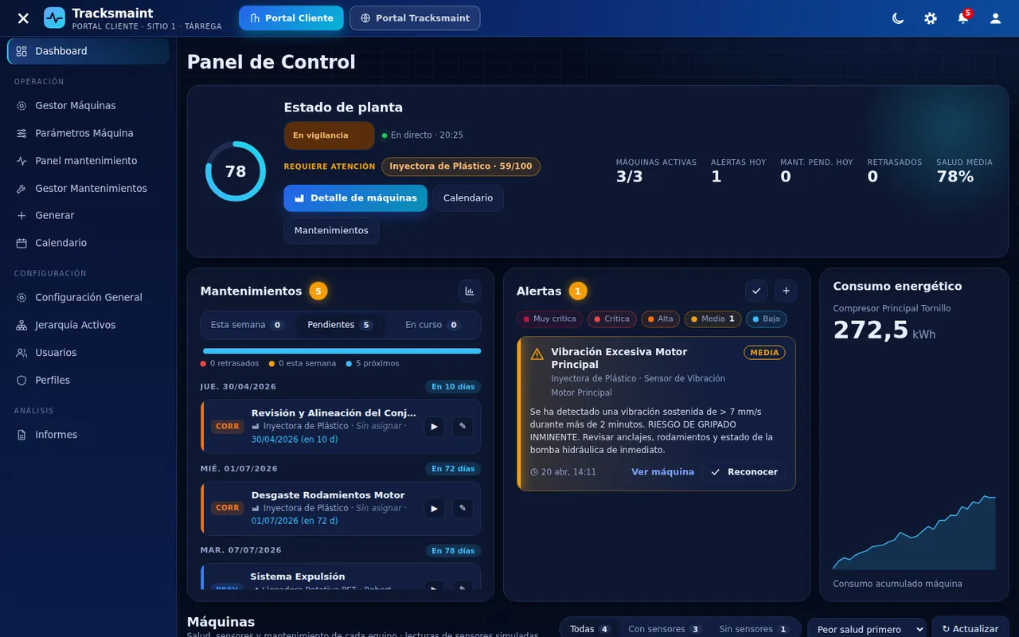This screenshot has width=1019, height=637.
Task: Open Gestor Mantenimientos in sidebar
Action: pos(88,189)
